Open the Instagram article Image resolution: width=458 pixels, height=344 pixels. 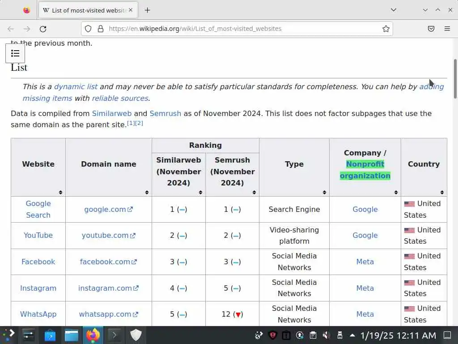pos(38,288)
